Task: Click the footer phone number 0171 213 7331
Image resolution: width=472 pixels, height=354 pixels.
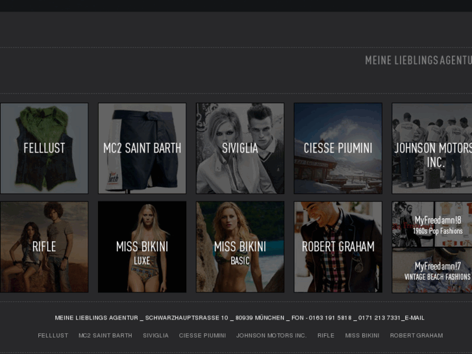Action: click(x=379, y=318)
